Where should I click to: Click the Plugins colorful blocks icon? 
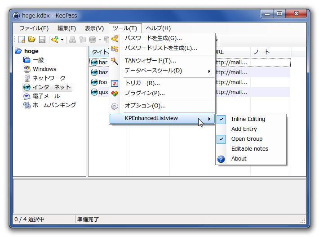click(x=115, y=94)
